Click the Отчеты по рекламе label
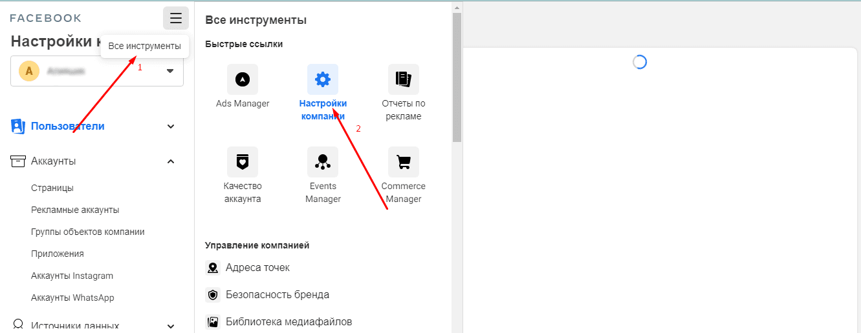 pyautogui.click(x=404, y=110)
